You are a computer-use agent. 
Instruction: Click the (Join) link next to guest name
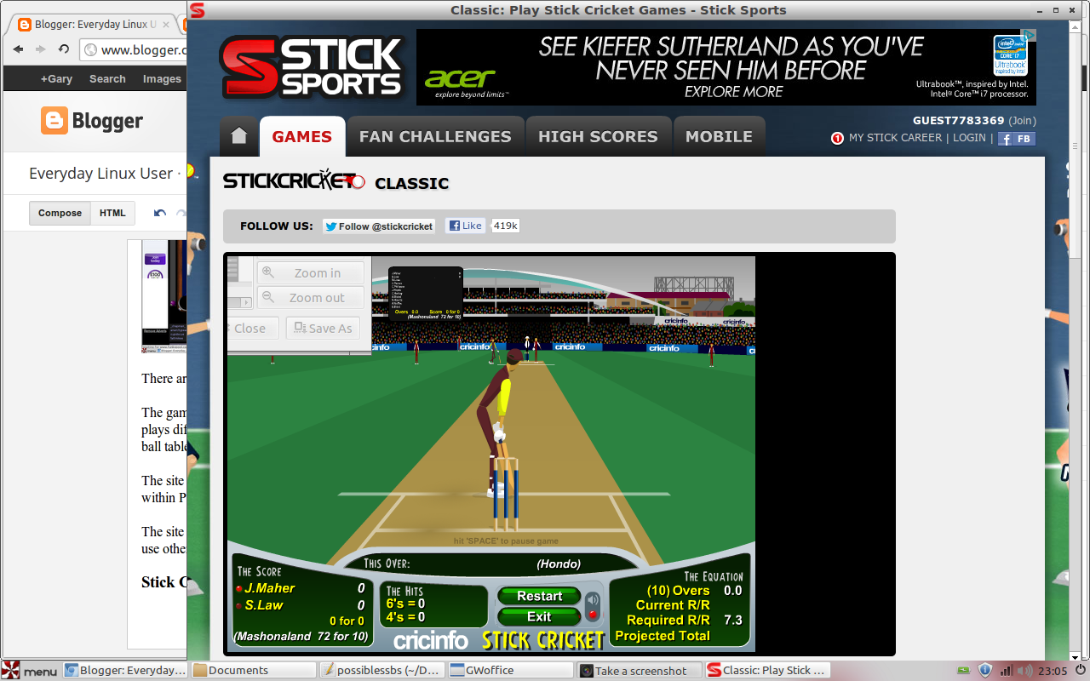1023,121
